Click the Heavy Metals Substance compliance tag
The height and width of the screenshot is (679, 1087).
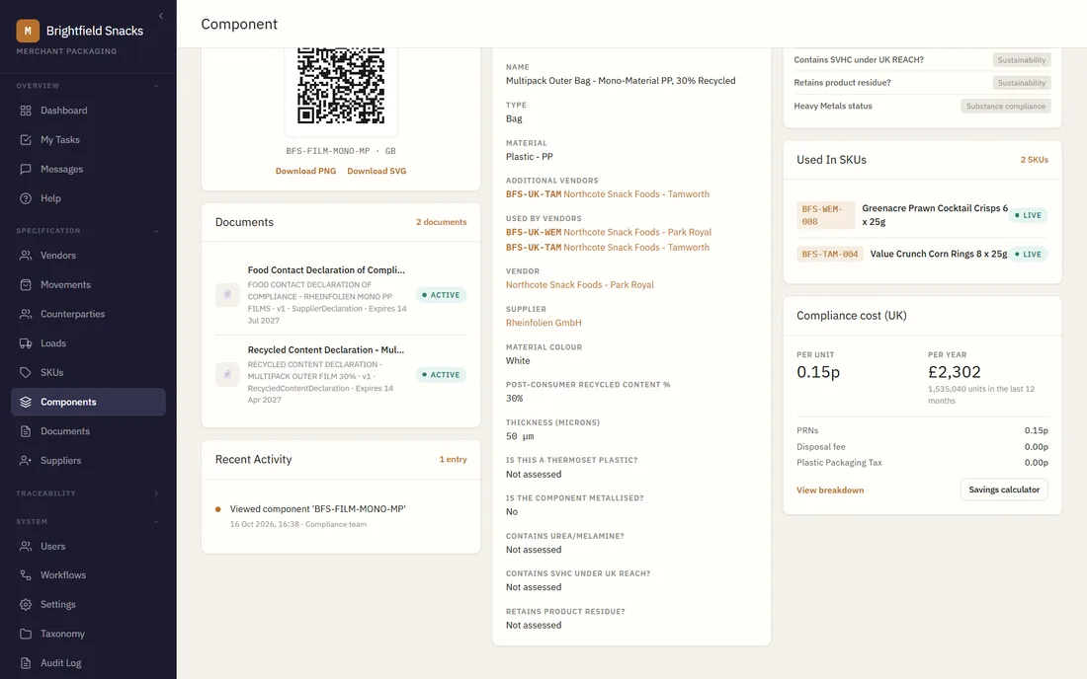[1005, 107]
